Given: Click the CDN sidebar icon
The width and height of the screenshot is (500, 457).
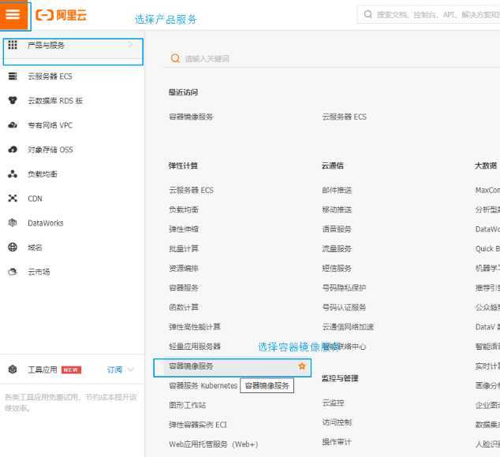Looking at the screenshot, I should [13, 199].
